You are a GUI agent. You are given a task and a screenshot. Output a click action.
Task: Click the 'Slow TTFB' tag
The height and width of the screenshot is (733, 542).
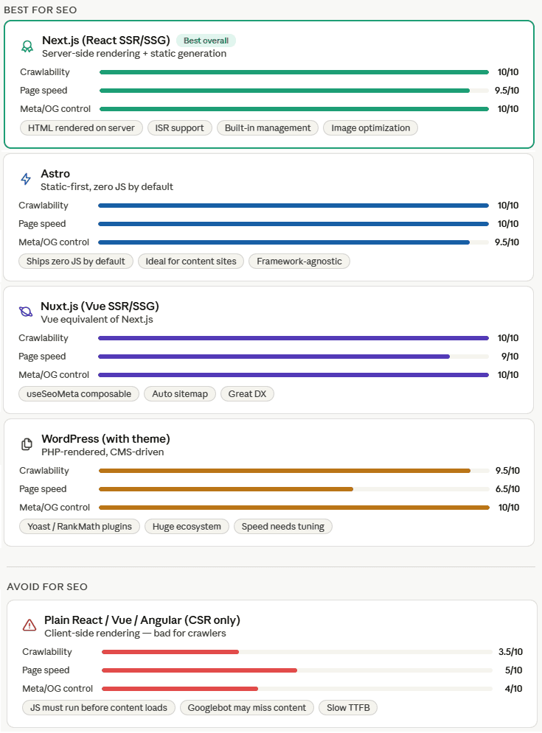(348, 708)
